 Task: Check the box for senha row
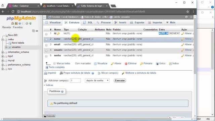click(46, 56)
